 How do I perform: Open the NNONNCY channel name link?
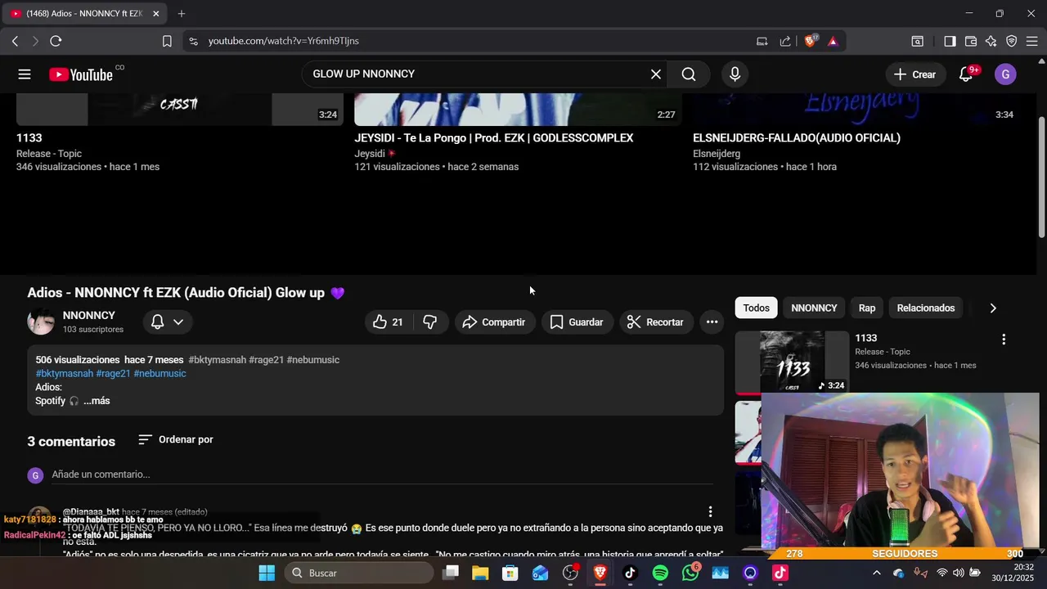pyautogui.click(x=89, y=316)
